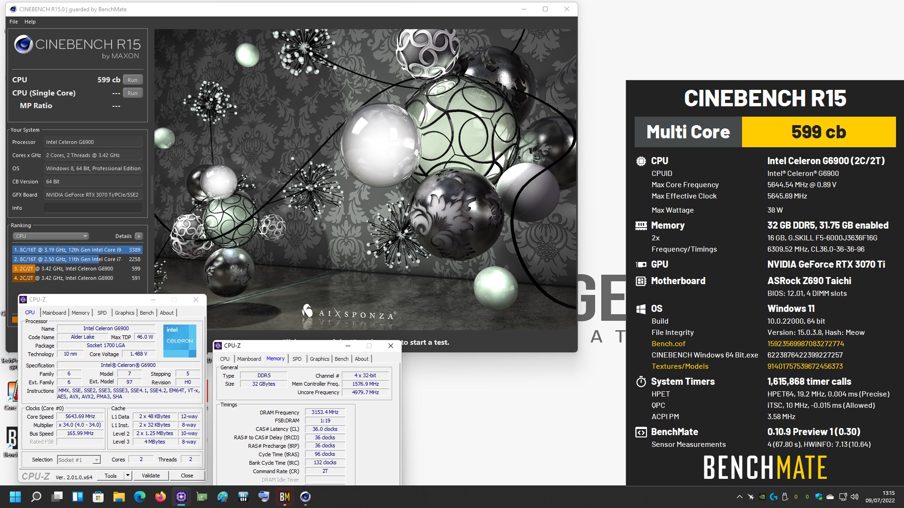Open NVIDIA tray icon

tap(762, 497)
